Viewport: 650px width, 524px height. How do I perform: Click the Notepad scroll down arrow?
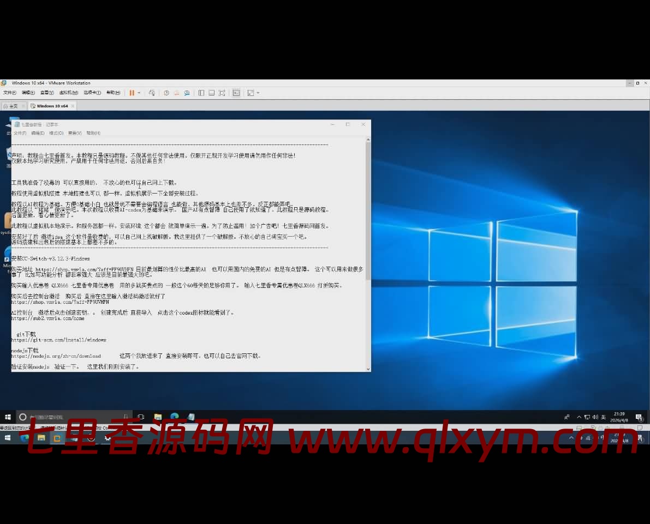pos(368,369)
